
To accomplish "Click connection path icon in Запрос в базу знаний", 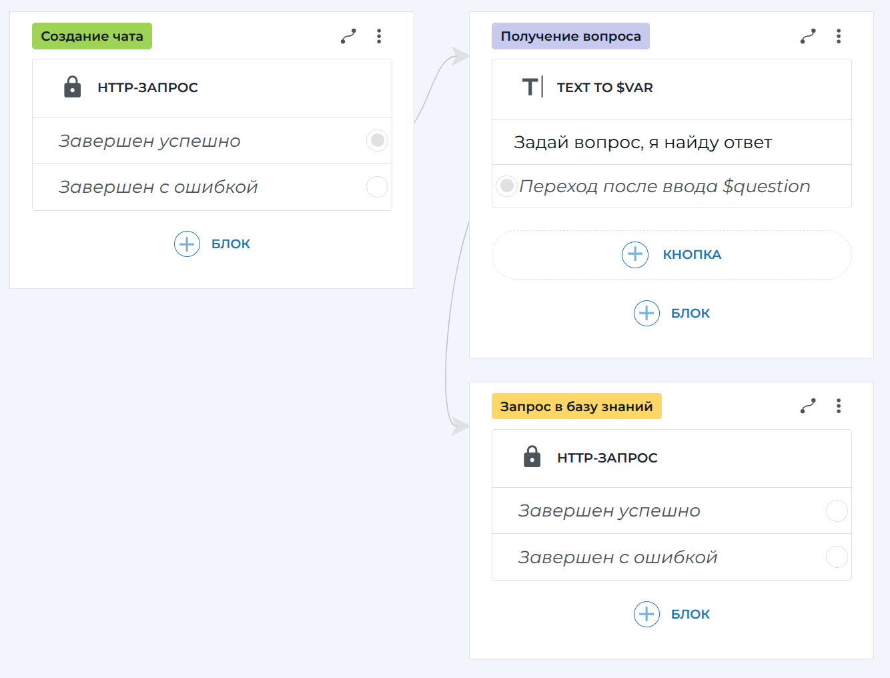I will point(808,406).
